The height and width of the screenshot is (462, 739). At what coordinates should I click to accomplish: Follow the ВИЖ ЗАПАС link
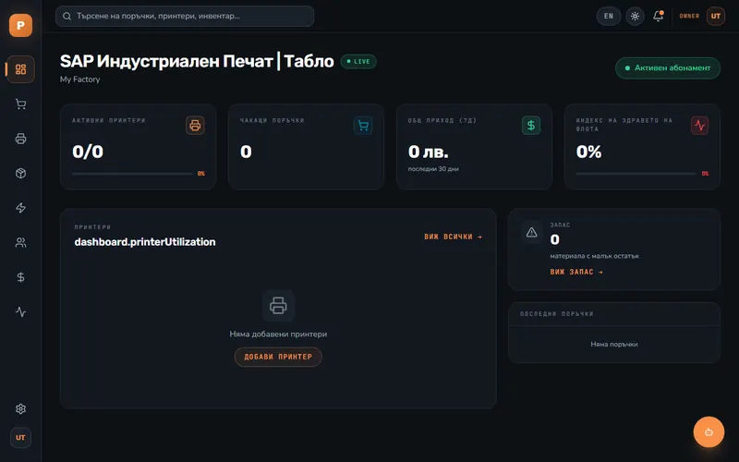tap(576, 272)
